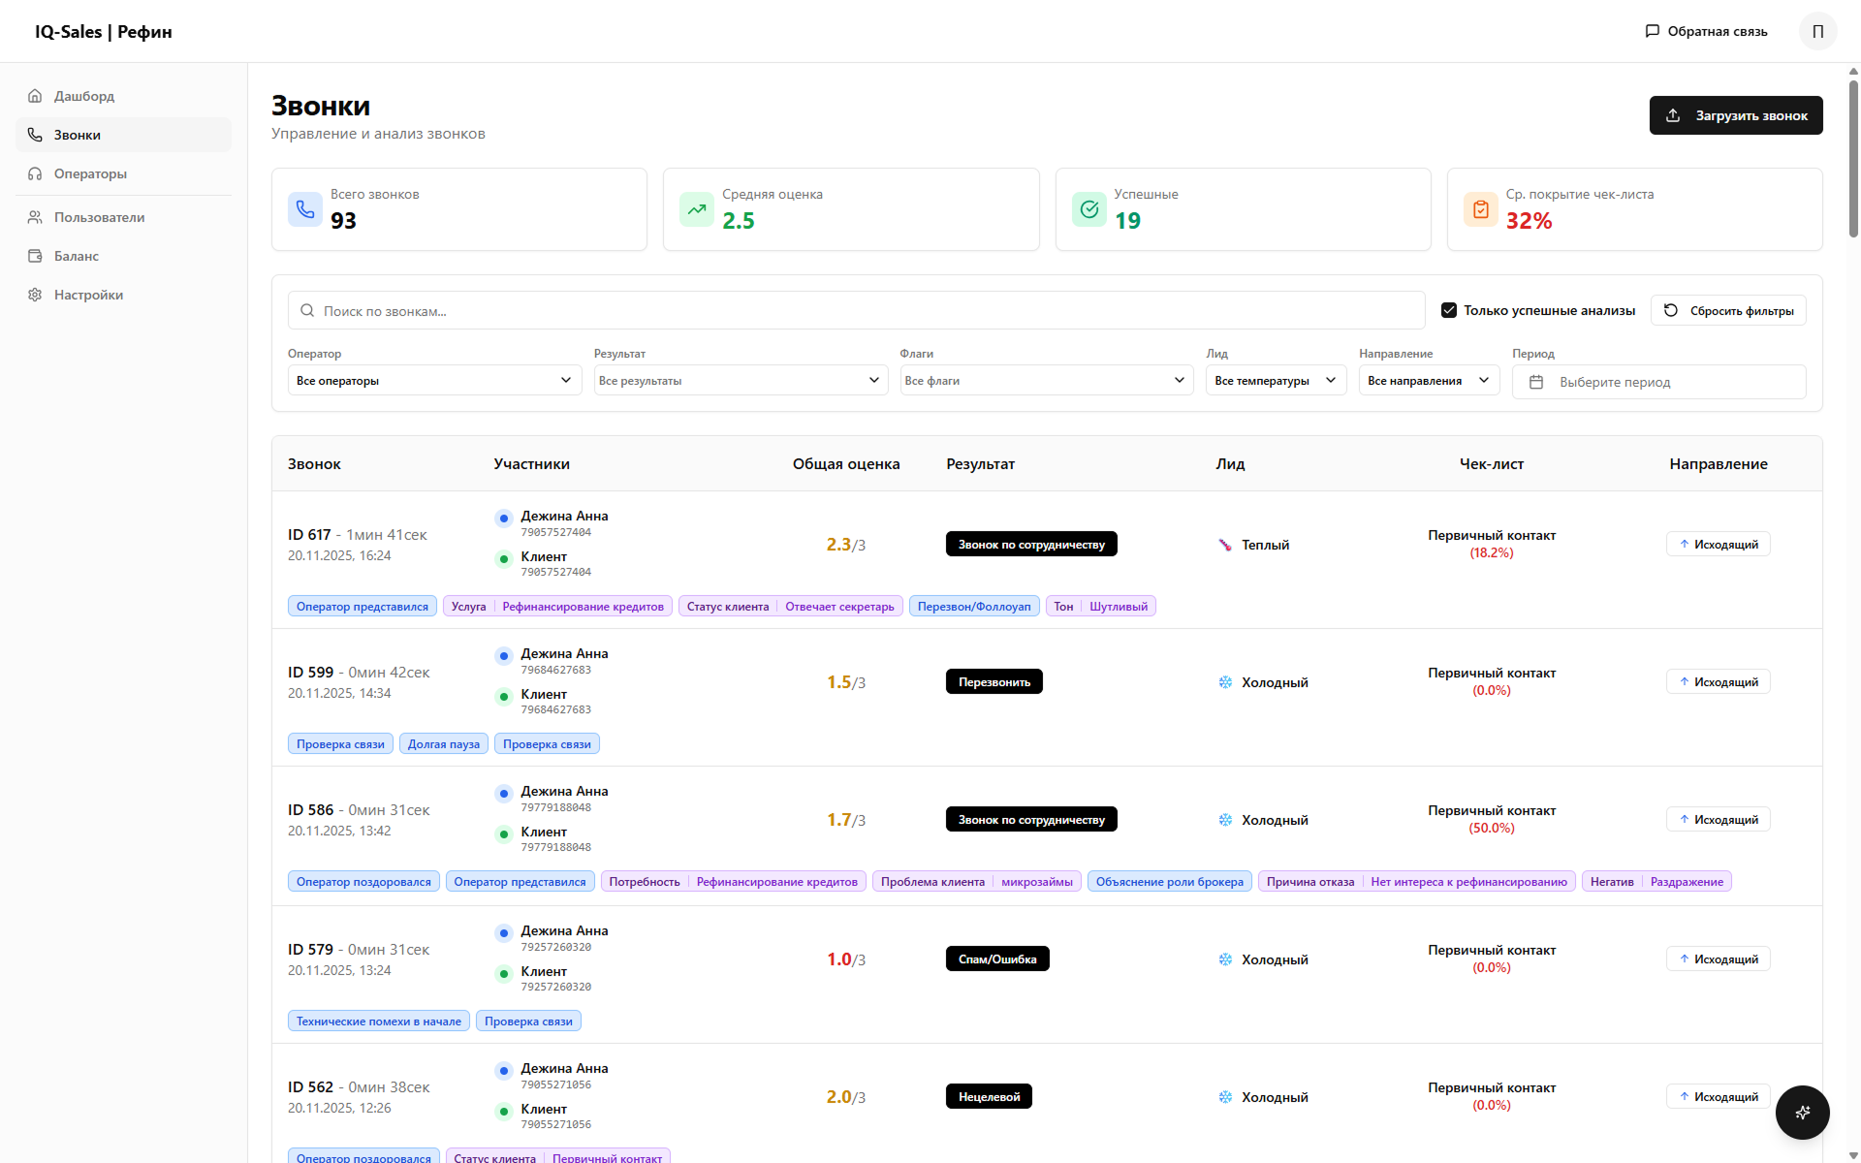Viewport: 1861px width, 1163px height.
Task: Click the clipboard icon in чек-листа card
Action: coord(1481,209)
